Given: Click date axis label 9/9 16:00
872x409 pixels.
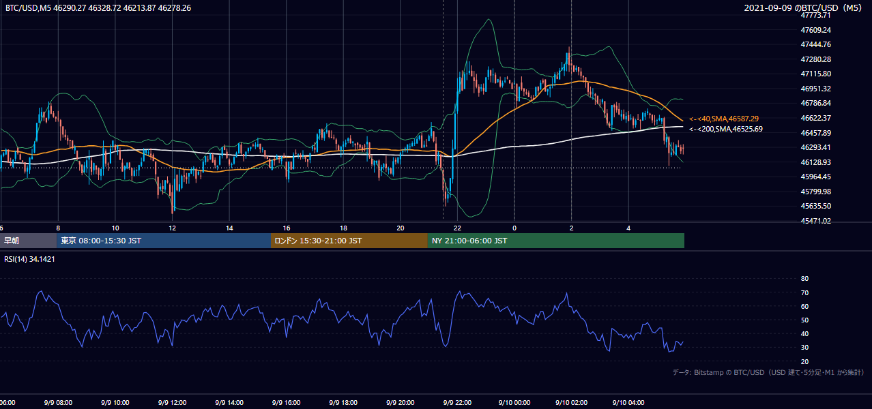Looking at the screenshot, I should coord(287,403).
